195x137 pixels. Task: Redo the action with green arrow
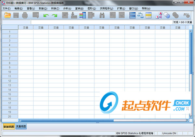coord(55,15)
